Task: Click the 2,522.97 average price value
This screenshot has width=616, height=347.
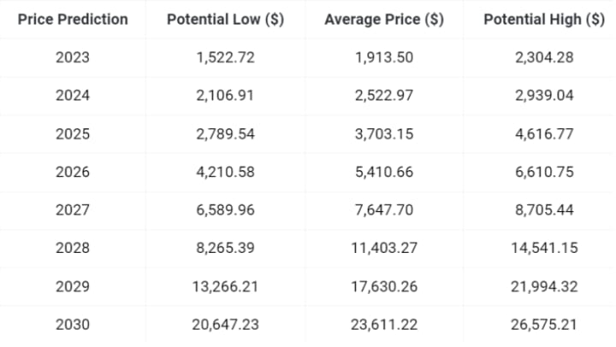Action: (384, 96)
